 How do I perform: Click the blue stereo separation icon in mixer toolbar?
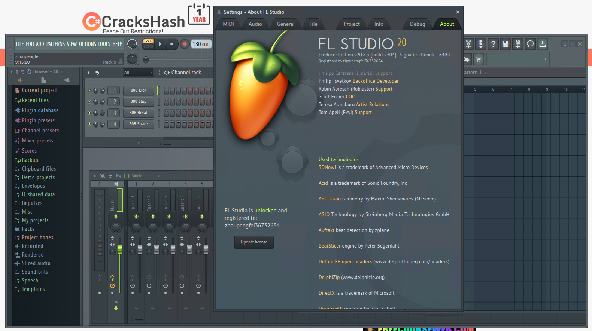[x=119, y=176]
